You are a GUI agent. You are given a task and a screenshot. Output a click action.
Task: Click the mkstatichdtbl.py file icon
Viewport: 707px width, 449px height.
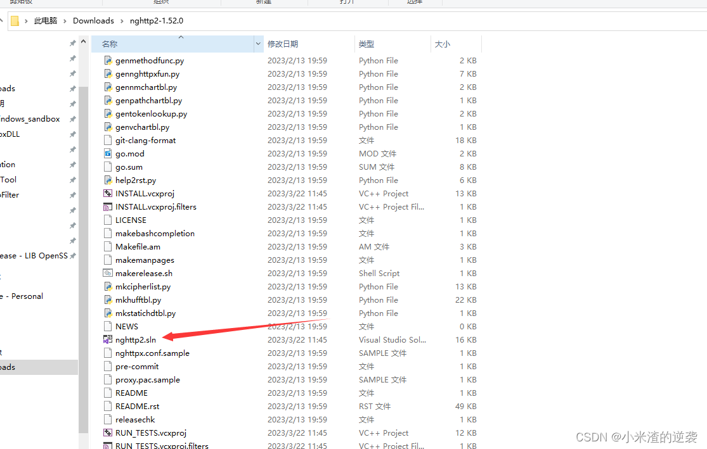point(108,313)
